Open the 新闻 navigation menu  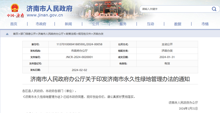click(68, 24)
